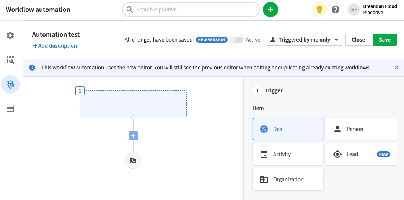Open the settings gear in sidebar
This screenshot has height=200, width=404.
click(10, 35)
